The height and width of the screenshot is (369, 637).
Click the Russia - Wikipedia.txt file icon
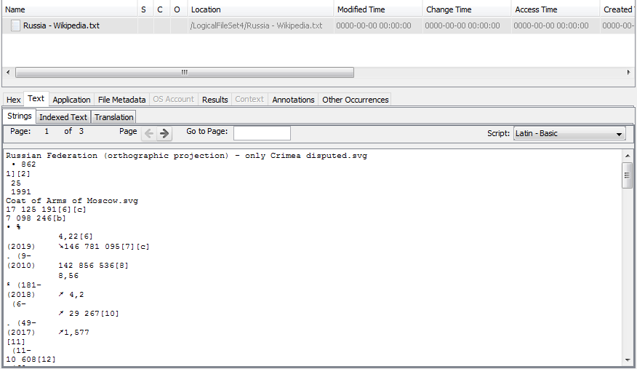[x=15, y=25]
